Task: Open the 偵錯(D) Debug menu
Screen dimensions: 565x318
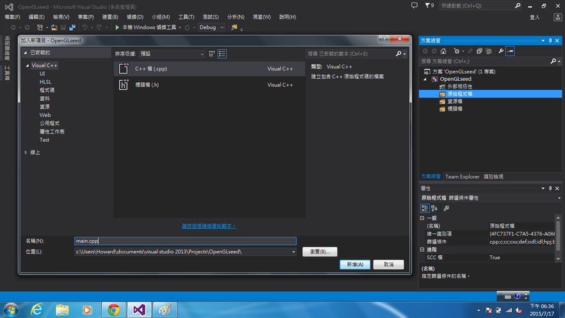Action: pos(135,17)
